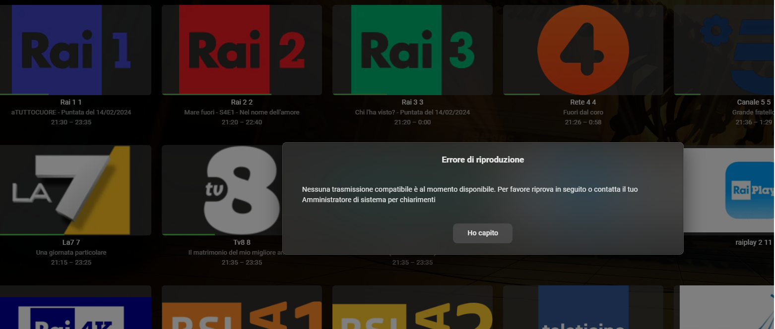Click the 'Tv8 8' channel name
The image size is (775, 329).
click(242, 242)
